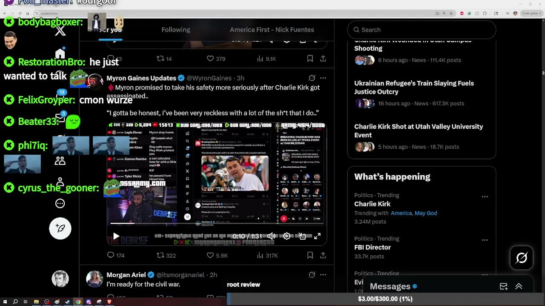
Task: Open Charlie Kirk Shot at Utah Valley story
Action: 422,137
